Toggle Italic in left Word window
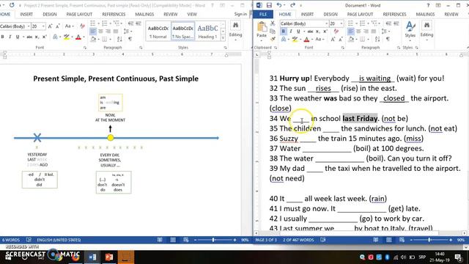The width and height of the screenshot is (469, 264). coord(10,37)
